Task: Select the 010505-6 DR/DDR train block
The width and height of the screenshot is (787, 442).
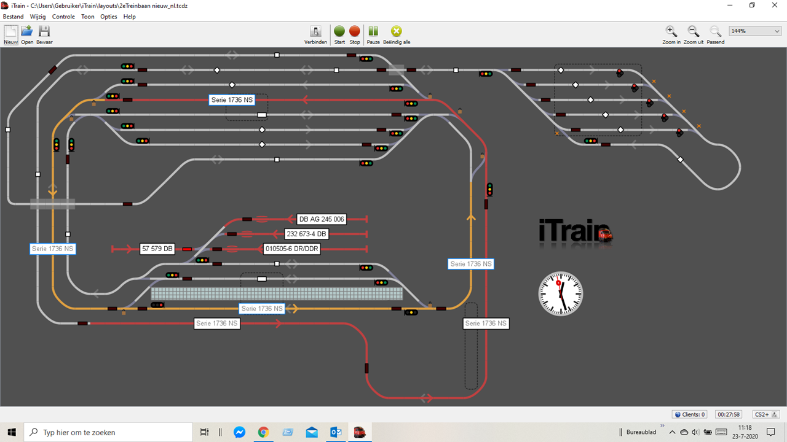Action: click(x=292, y=249)
